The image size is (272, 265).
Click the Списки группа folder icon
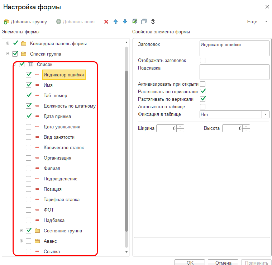point(24,54)
